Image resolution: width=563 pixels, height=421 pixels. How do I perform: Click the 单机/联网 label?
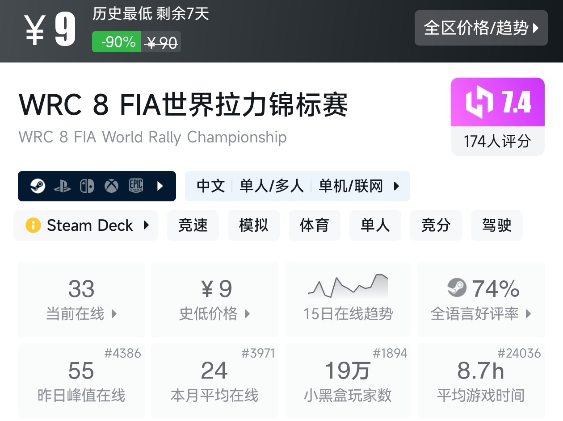(351, 186)
